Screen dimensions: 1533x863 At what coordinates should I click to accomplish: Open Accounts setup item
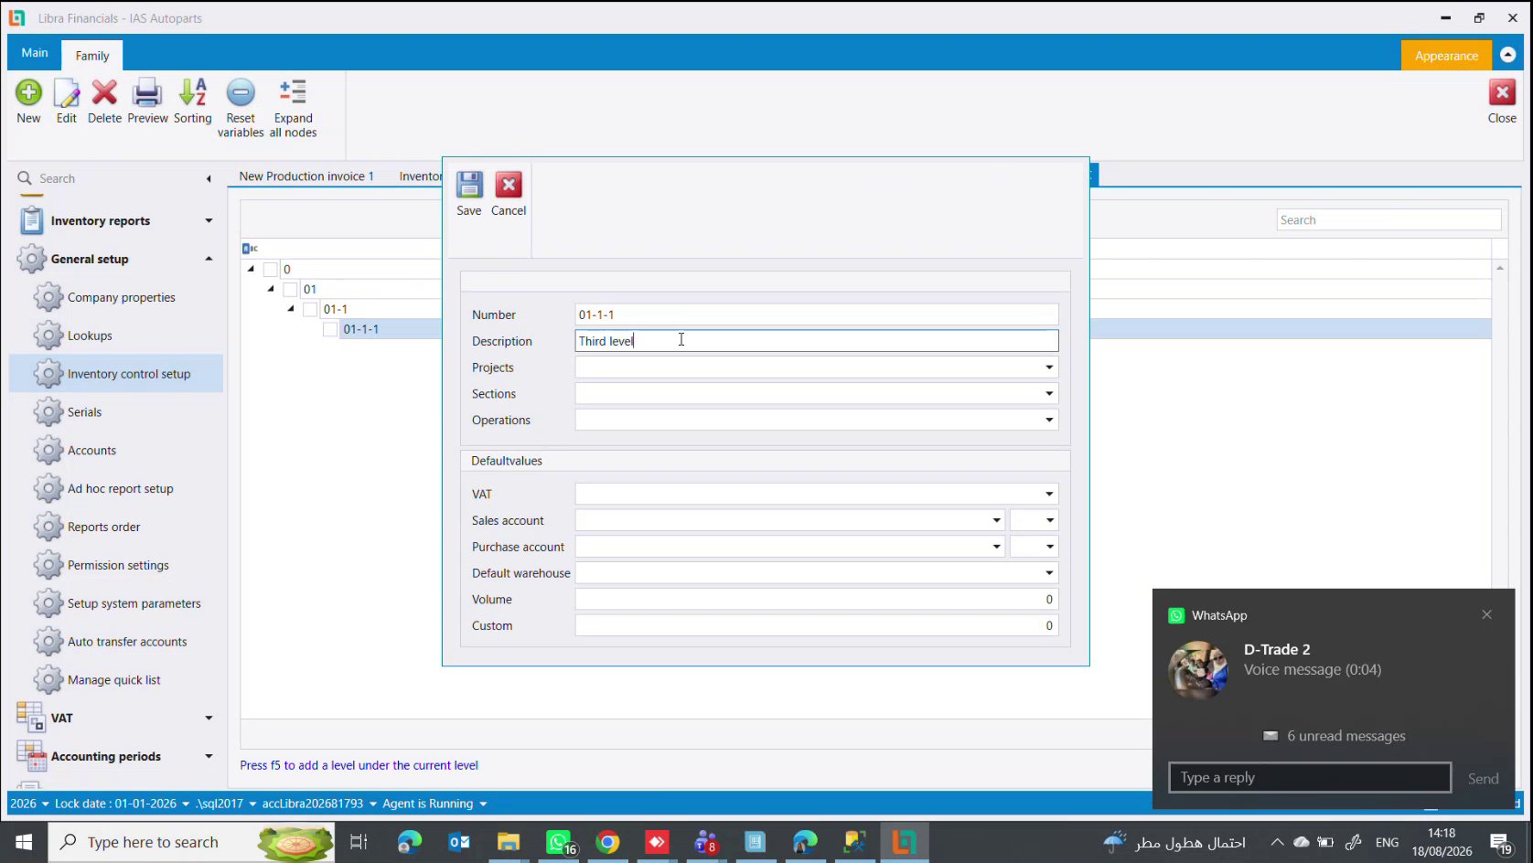click(x=91, y=451)
